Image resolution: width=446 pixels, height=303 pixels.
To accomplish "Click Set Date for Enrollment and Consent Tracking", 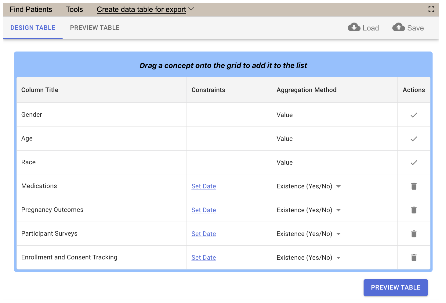I will point(204,258).
